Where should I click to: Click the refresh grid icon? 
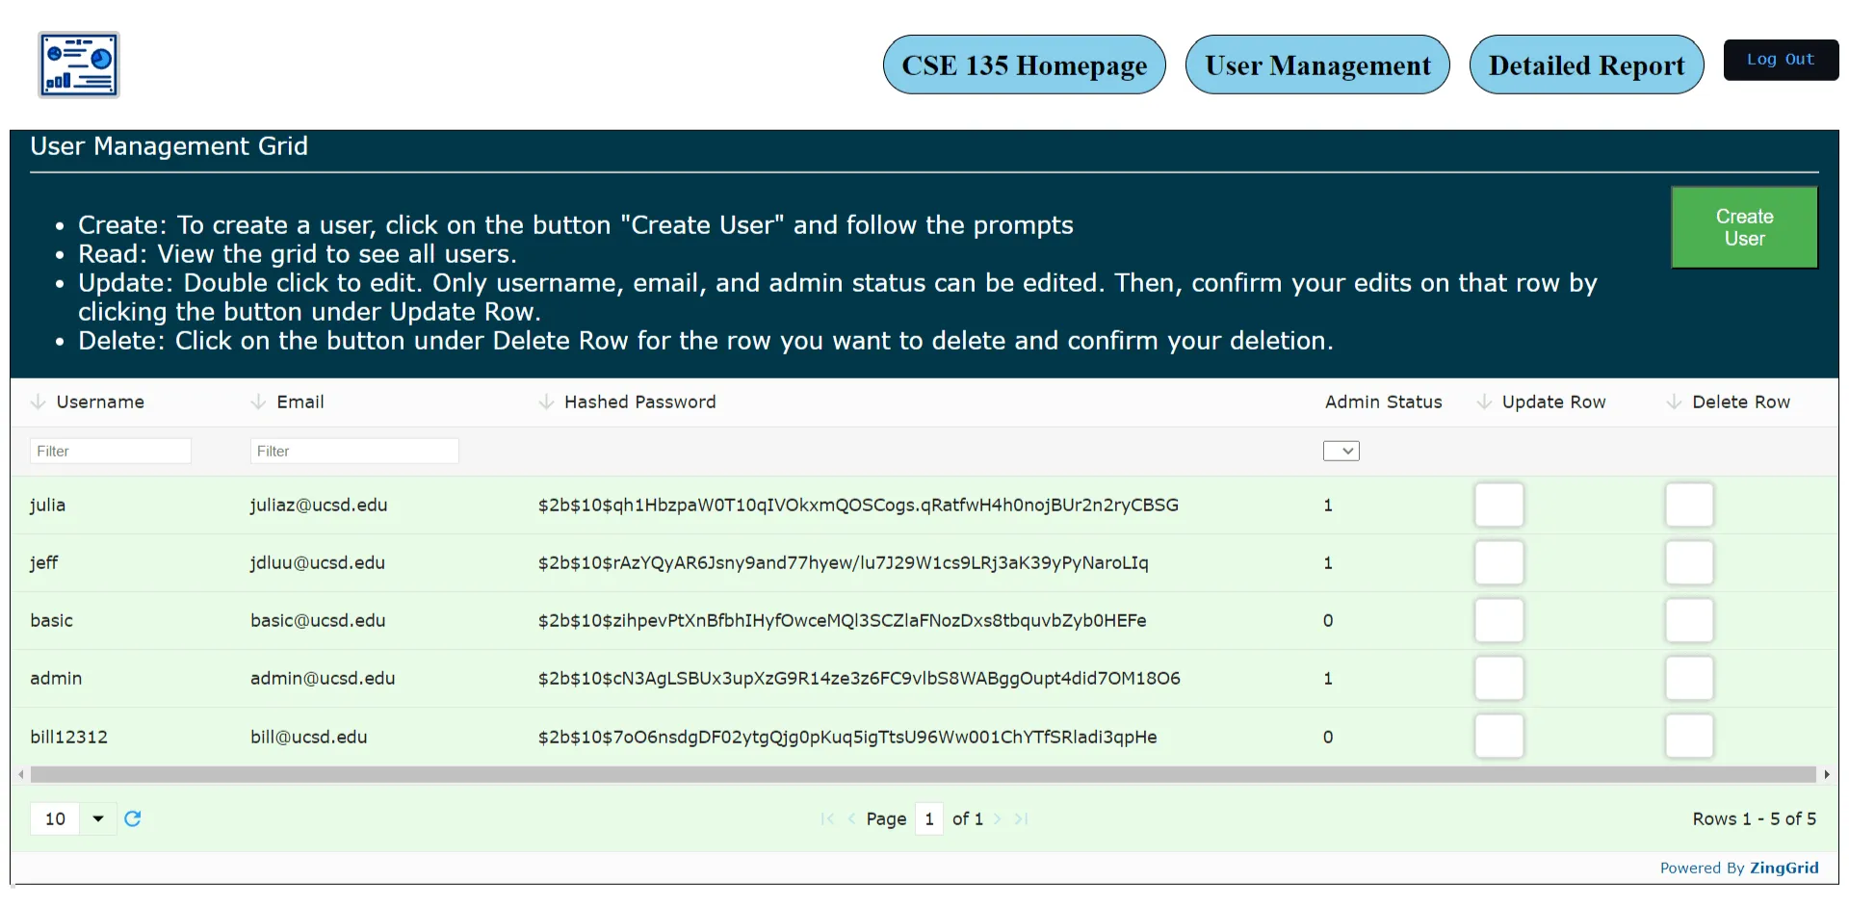click(x=133, y=818)
